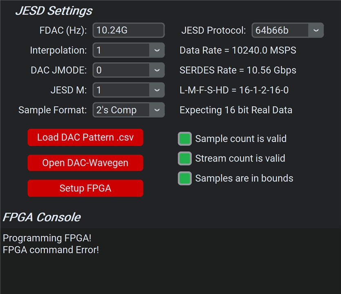Click the 'FPGA command Error!' console line

pos(51,250)
